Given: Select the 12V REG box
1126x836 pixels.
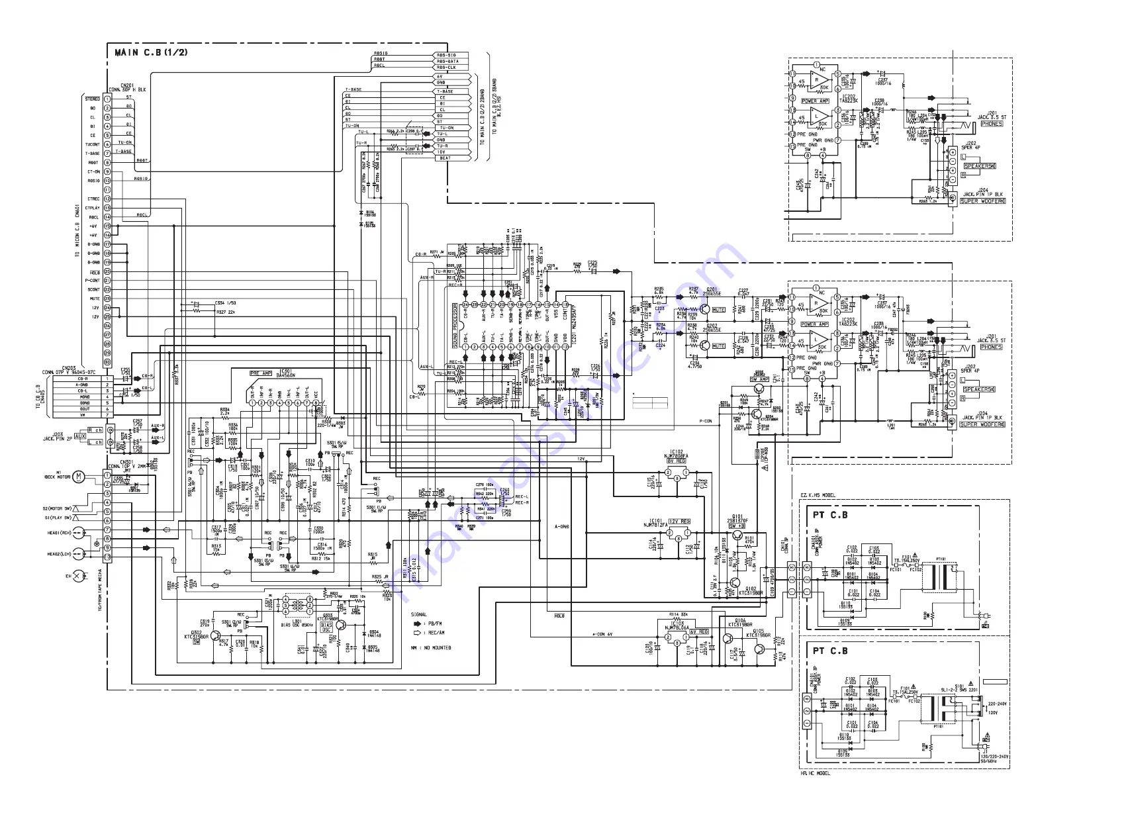Looking at the screenshot, I should click(679, 522).
